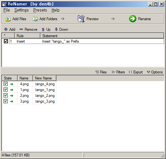Screen dimensions: 166x159
Task: Select the 1.png name cell
Action: [x=24, y=90]
